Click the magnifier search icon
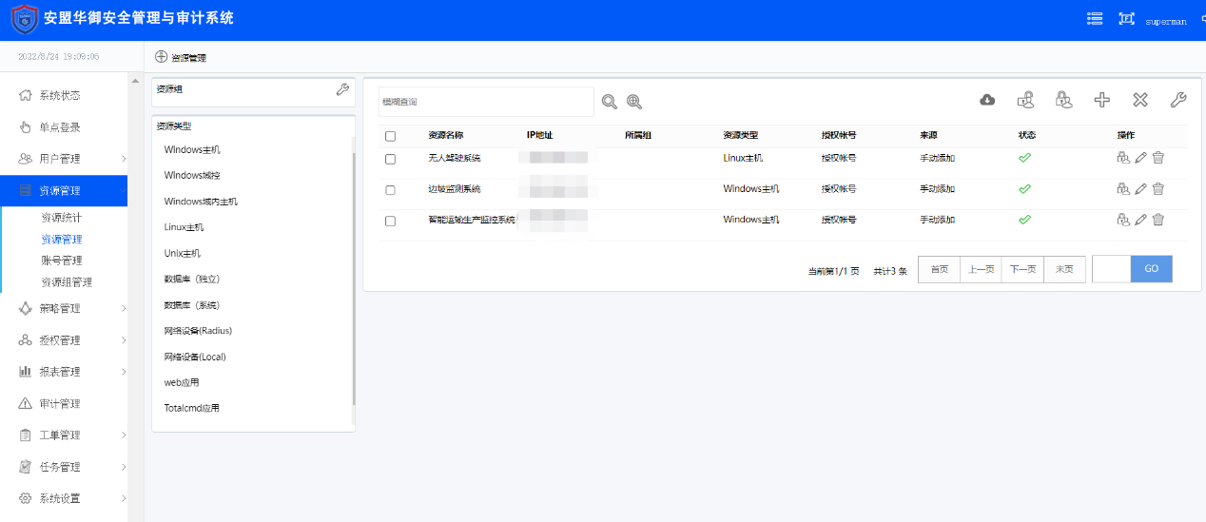This screenshot has width=1206, height=522. tap(609, 102)
